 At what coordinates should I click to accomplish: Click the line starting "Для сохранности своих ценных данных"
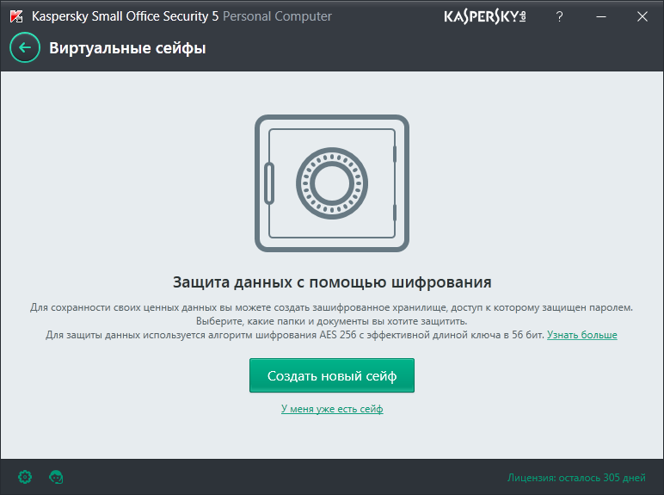click(x=332, y=307)
